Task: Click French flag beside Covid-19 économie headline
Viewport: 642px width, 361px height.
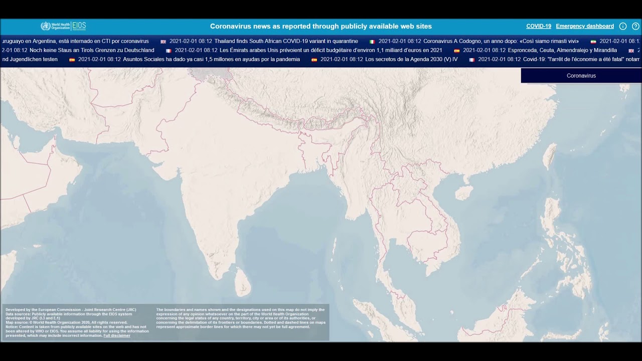Action: click(x=471, y=60)
